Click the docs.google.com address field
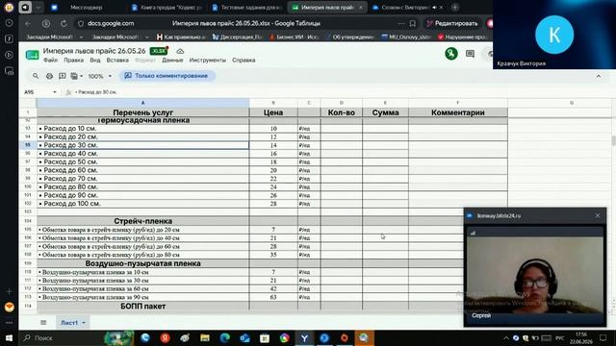Screen dimensions: 616x346 pos(111,23)
